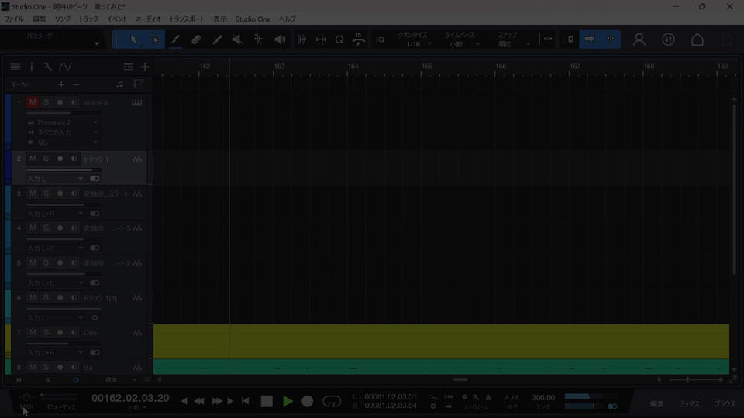Click the Voice A keyboard icon
The image size is (744, 418).
[136, 102]
